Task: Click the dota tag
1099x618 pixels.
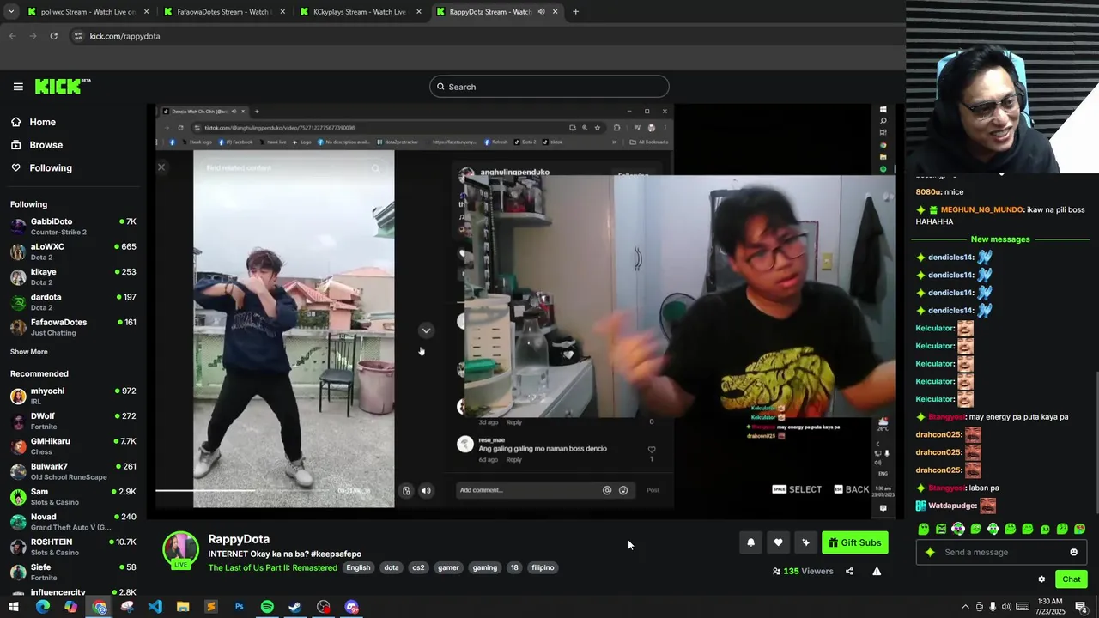Action: tap(392, 567)
